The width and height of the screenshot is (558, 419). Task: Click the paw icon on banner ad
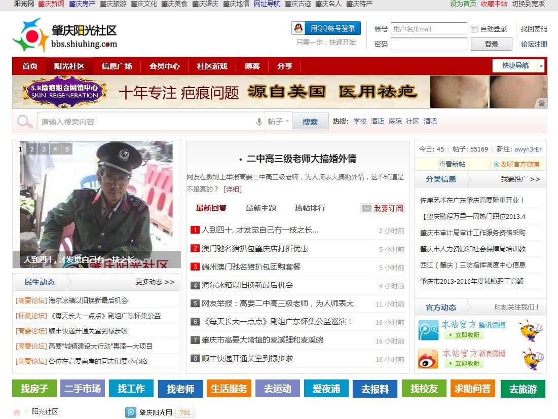541,103
